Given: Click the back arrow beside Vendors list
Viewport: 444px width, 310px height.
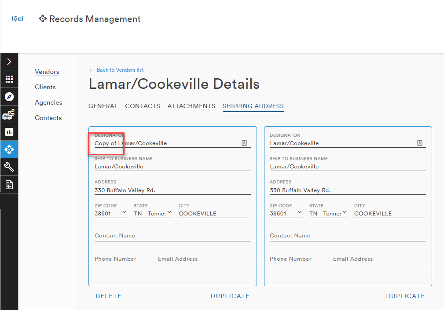Looking at the screenshot, I should tap(91, 70).
